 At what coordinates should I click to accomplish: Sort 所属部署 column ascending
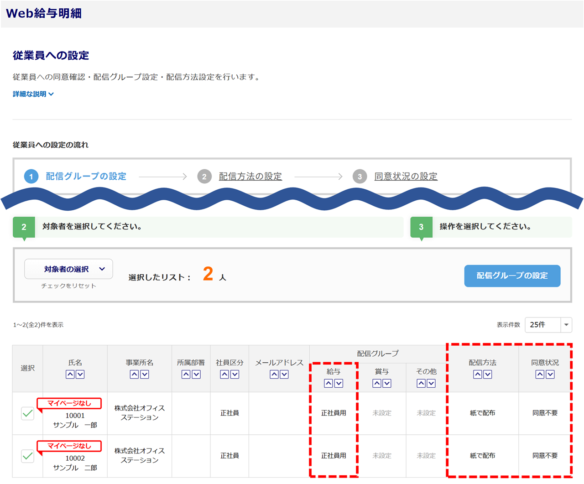pyautogui.click(x=186, y=375)
